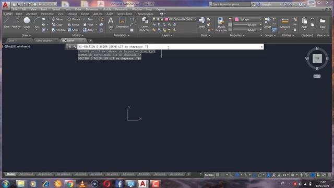Viewport: 334px width, 188px height.
Task: Close the command line with X
Action: click(70, 46)
